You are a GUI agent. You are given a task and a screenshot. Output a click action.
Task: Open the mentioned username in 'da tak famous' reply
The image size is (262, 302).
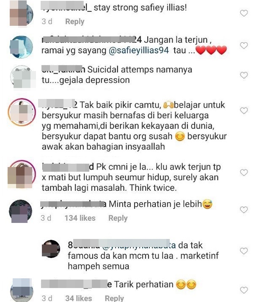(x=139, y=245)
